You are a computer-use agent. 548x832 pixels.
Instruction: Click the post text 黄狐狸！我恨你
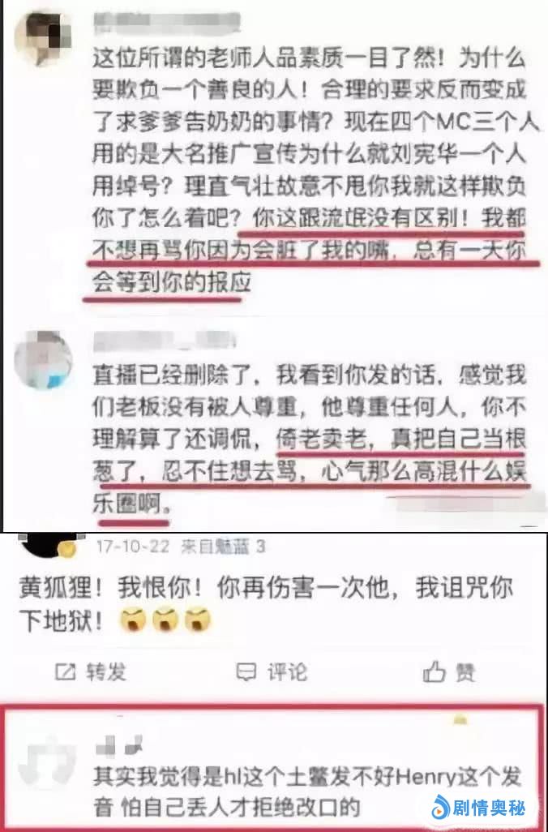[x=265, y=604]
